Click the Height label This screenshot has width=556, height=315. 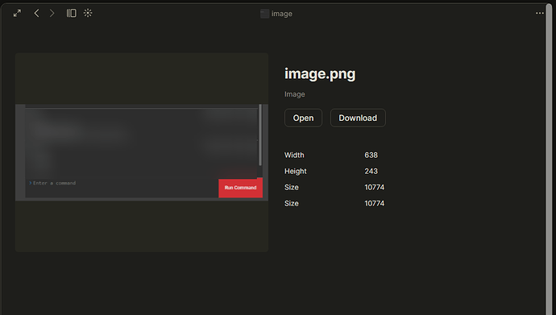click(x=296, y=171)
